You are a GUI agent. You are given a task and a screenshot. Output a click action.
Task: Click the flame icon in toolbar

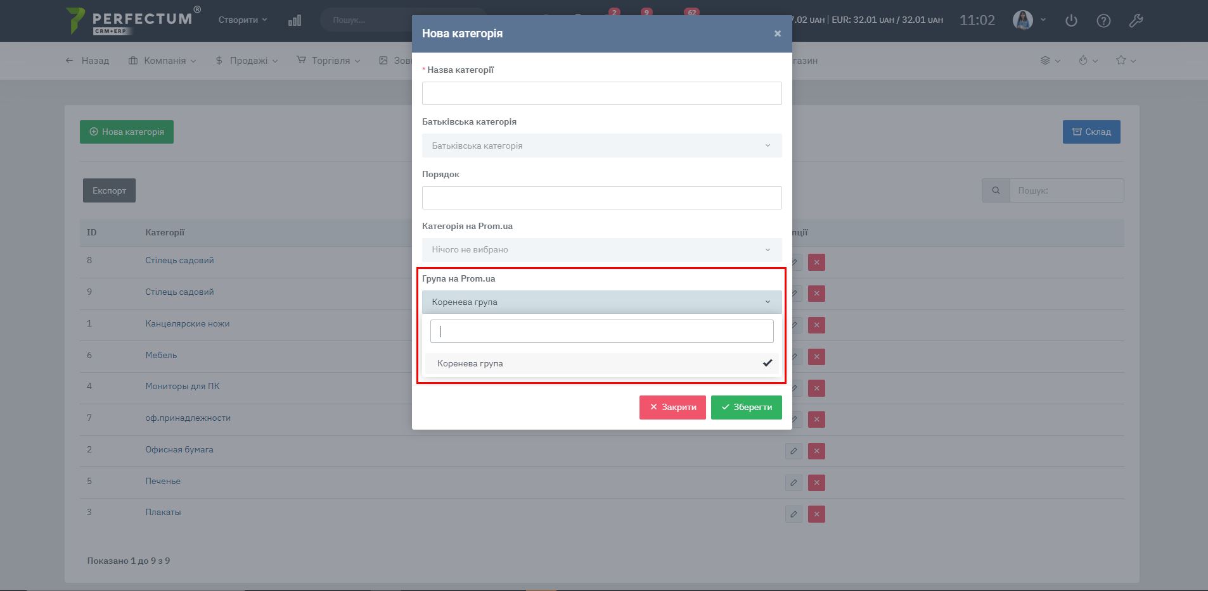(1083, 60)
